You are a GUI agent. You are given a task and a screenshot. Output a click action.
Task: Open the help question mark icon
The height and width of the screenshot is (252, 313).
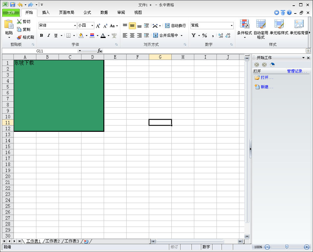click(289, 13)
